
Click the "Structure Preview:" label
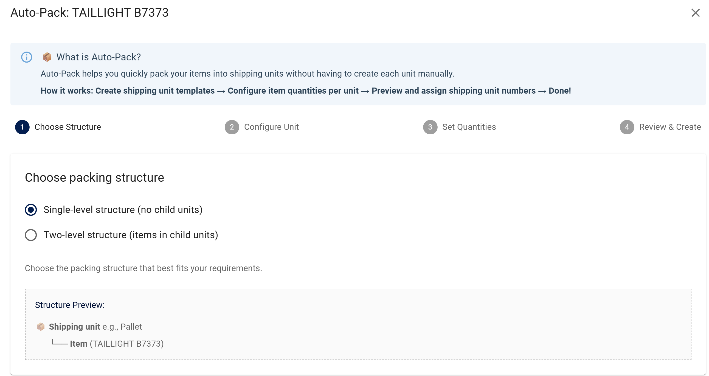(x=70, y=305)
